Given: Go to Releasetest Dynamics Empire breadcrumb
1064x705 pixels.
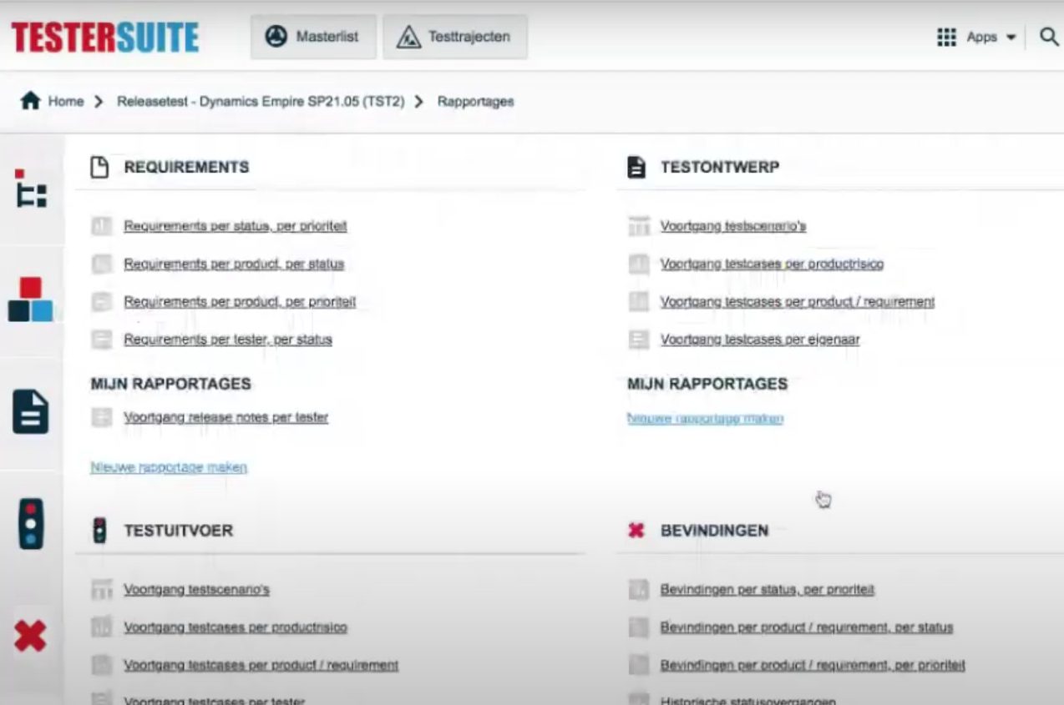Looking at the screenshot, I should [x=261, y=102].
